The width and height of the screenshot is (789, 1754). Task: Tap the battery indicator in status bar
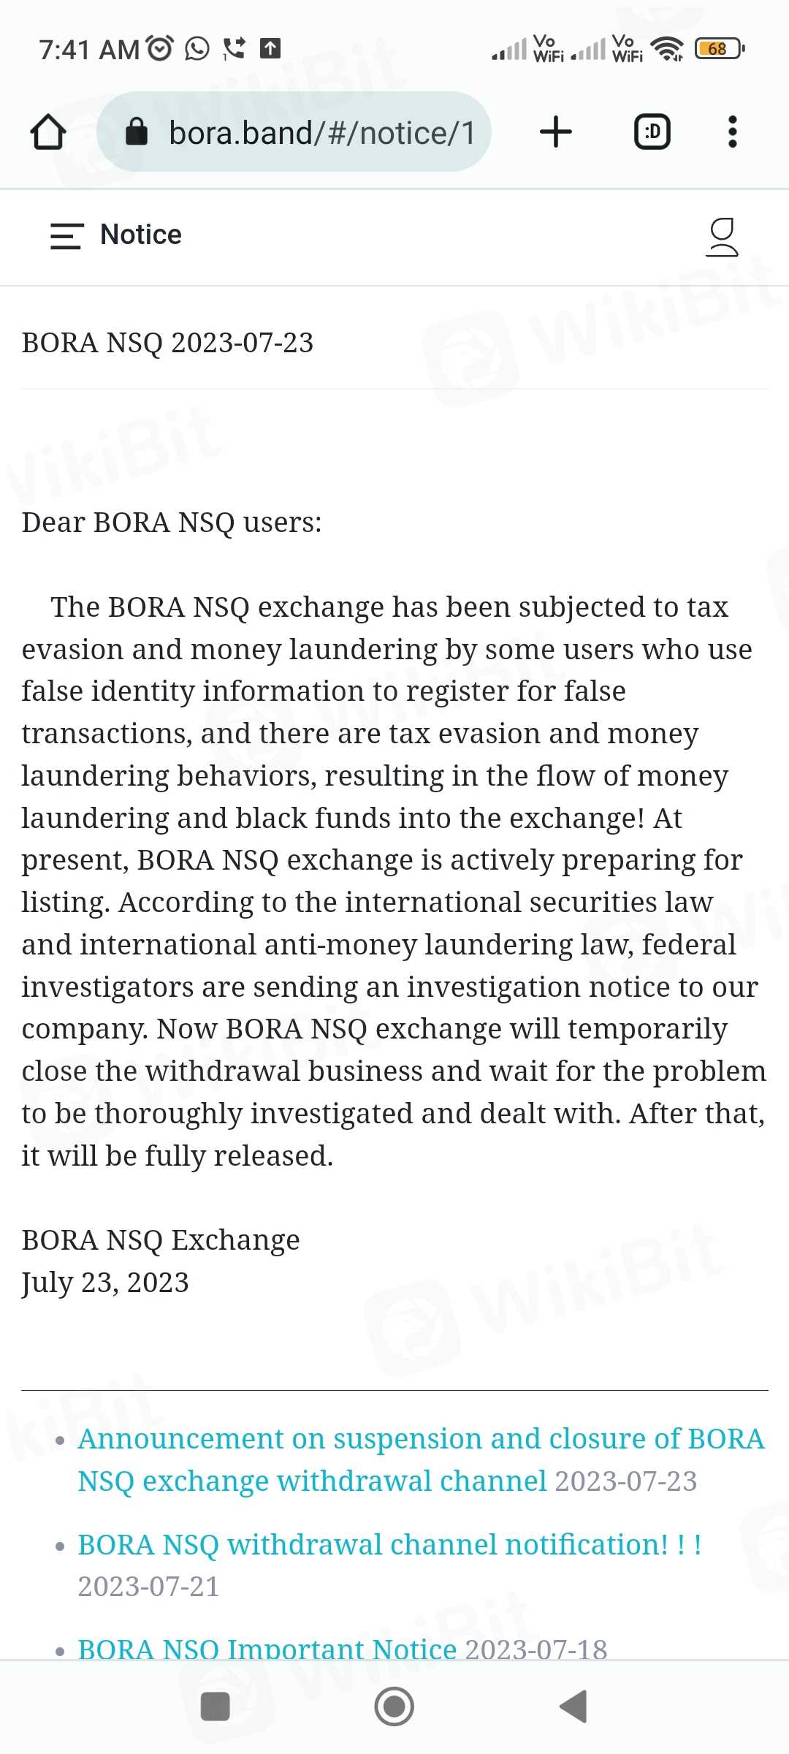719,49
